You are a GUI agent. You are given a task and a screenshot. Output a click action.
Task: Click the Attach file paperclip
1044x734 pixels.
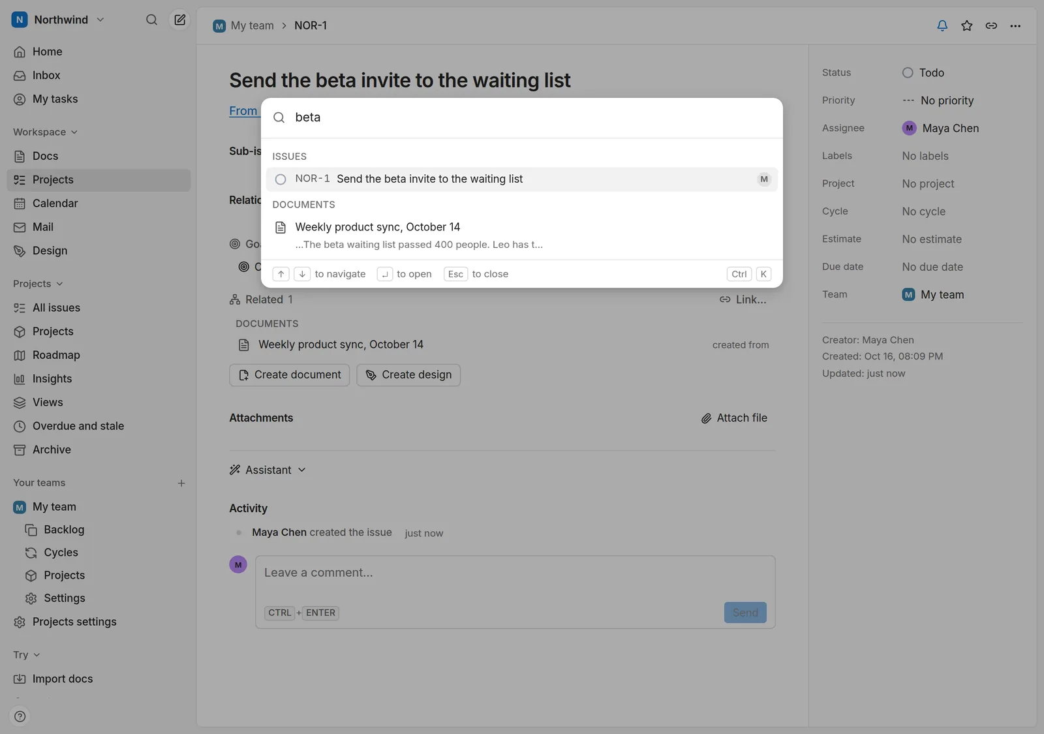[x=734, y=418]
